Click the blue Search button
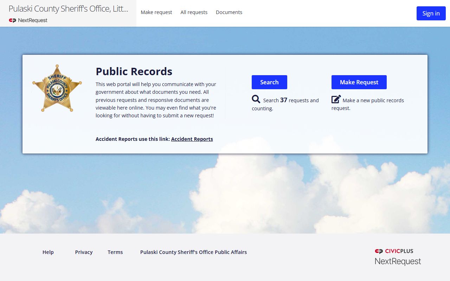 point(269,82)
